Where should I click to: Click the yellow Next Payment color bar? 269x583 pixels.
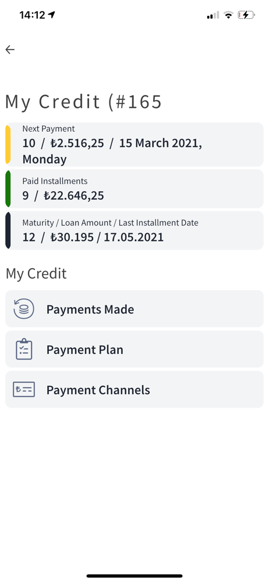click(x=8, y=144)
